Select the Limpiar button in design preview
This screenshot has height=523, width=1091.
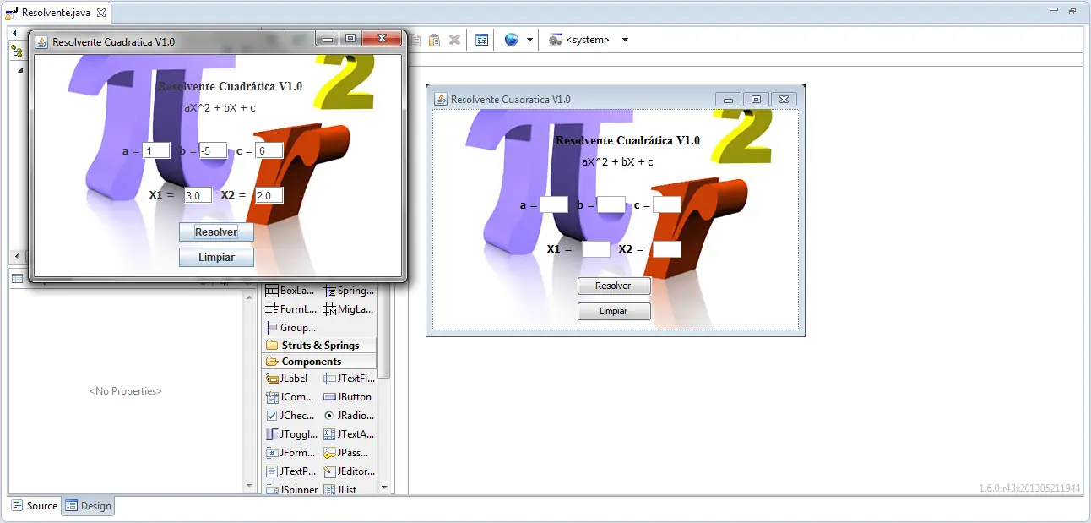click(x=614, y=311)
